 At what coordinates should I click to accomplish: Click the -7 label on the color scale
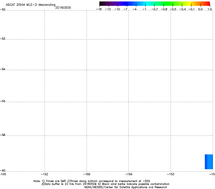click(126, 9)
